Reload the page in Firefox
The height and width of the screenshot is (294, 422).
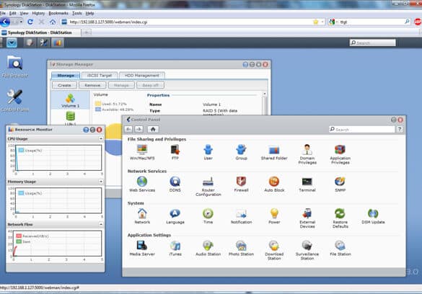pyautogui.click(x=30, y=22)
